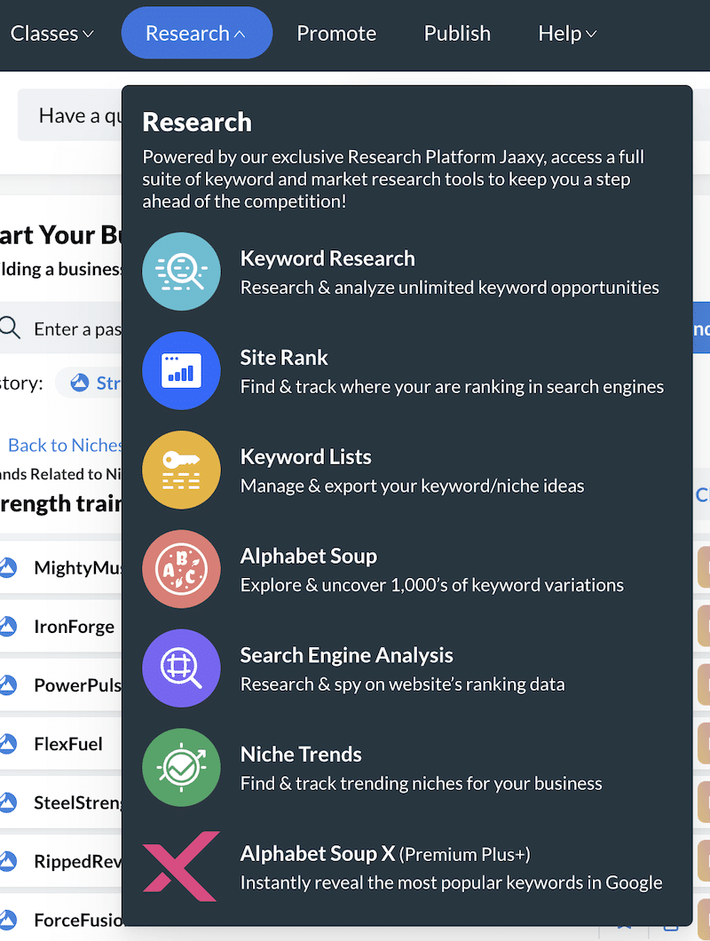Click the blue icon beside IronForge
Image resolution: width=710 pixels, height=941 pixels.
pos(8,627)
